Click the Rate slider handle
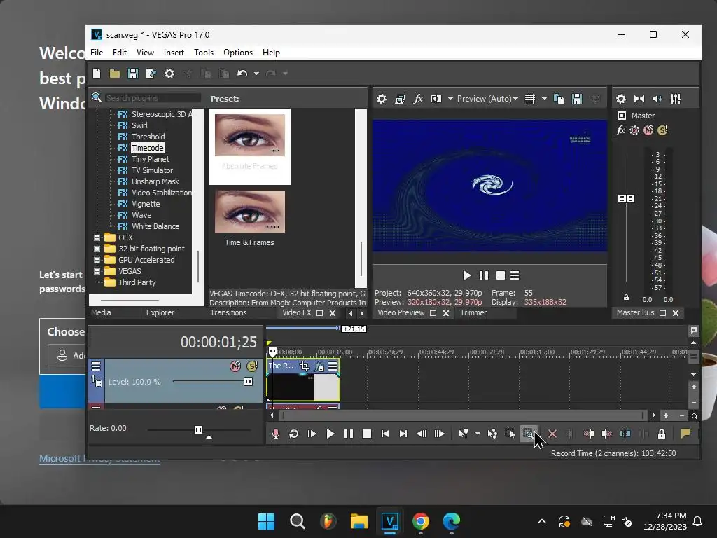 coord(198,429)
